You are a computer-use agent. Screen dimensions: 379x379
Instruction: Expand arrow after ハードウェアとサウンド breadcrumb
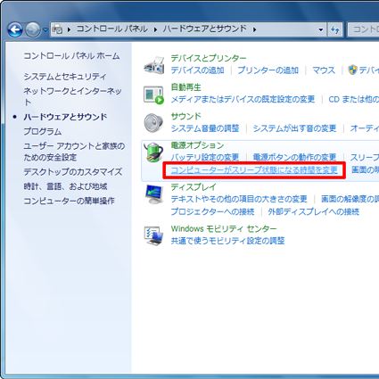255,29
